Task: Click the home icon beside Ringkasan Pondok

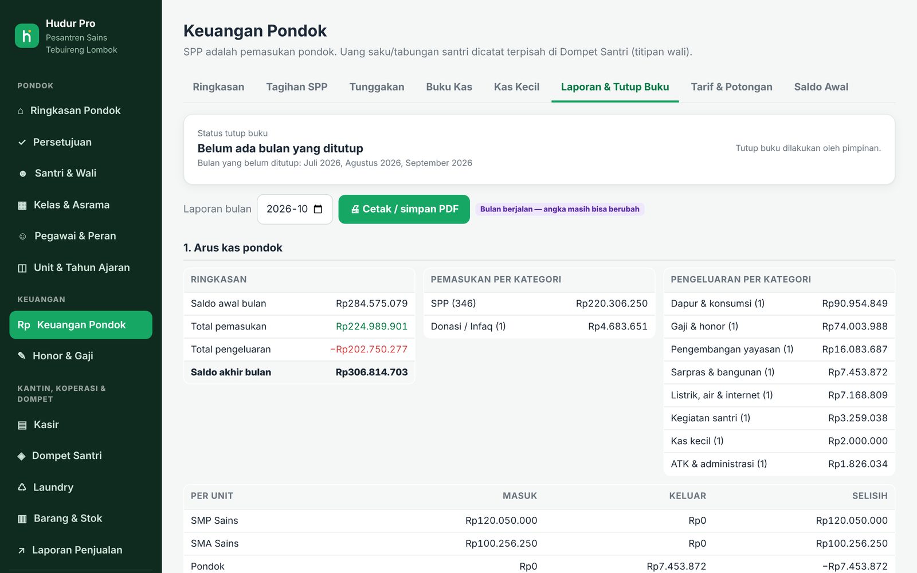Action: click(x=21, y=111)
